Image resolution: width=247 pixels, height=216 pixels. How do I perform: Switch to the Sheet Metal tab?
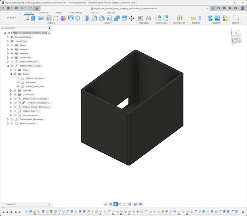pyautogui.click(x=76, y=12)
